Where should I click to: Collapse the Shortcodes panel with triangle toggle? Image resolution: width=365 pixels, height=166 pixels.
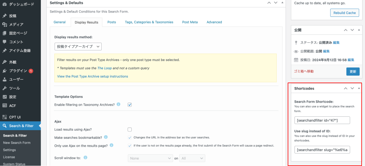359,88
